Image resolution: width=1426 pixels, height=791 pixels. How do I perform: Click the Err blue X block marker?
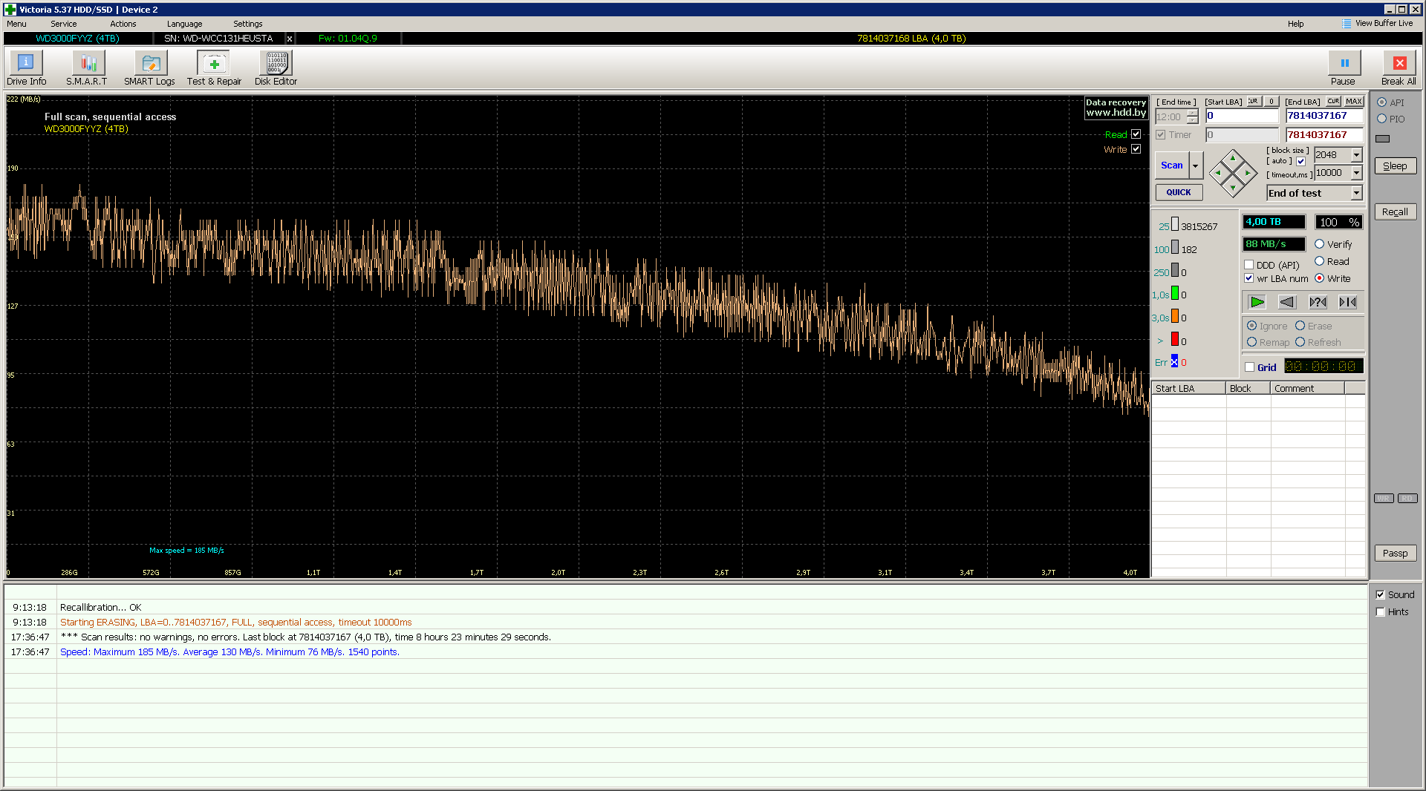[x=1174, y=361]
